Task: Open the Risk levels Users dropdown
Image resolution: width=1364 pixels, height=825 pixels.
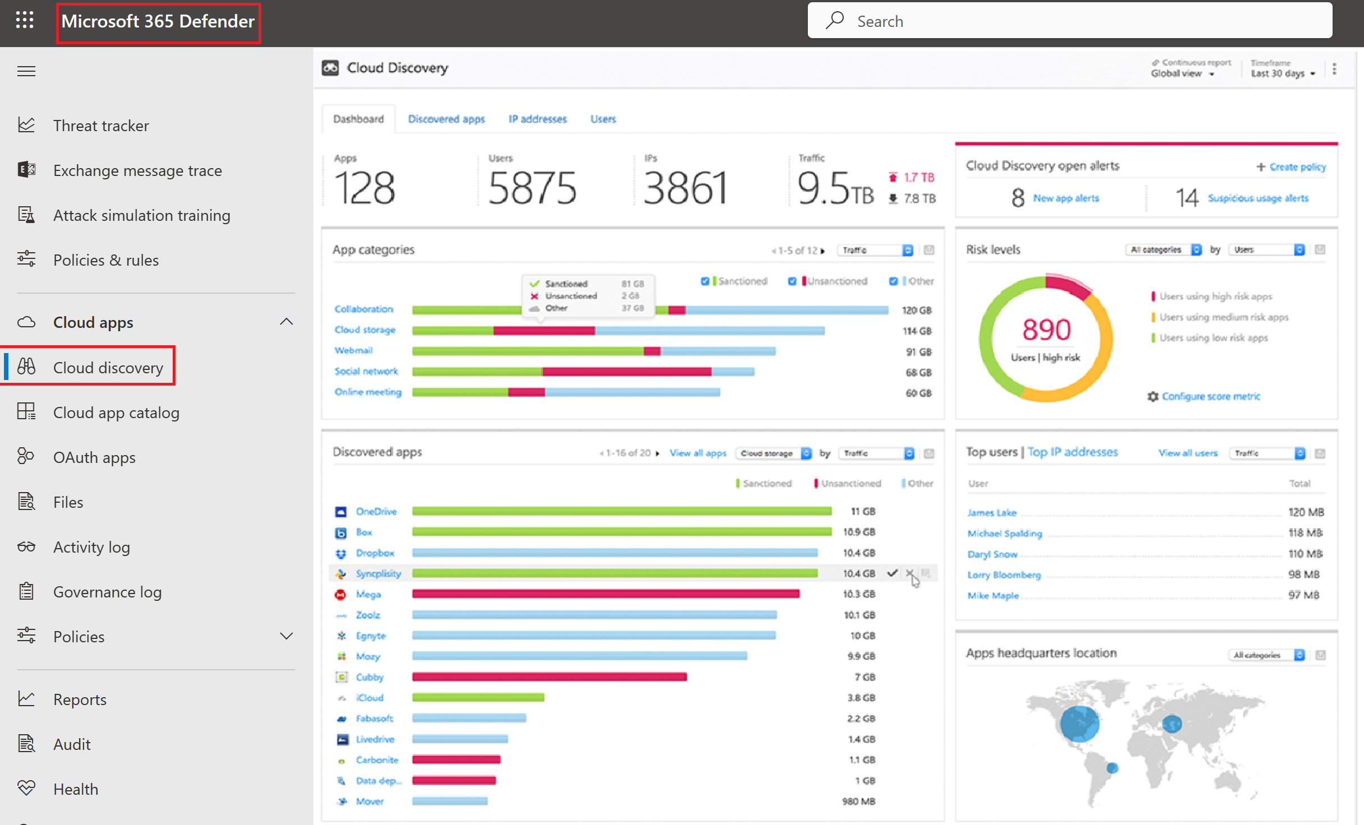Action: pyautogui.click(x=1267, y=249)
